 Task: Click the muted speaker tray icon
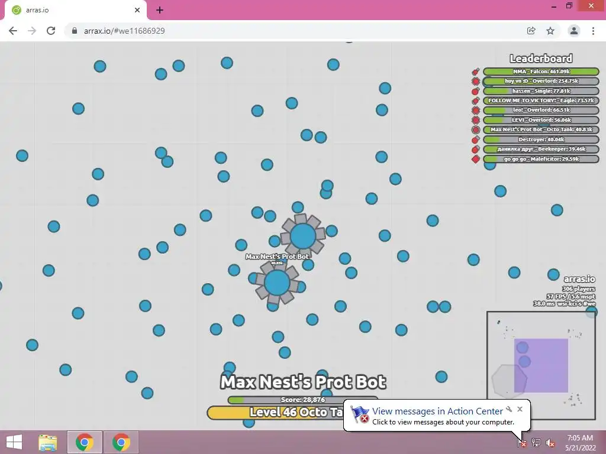550,443
